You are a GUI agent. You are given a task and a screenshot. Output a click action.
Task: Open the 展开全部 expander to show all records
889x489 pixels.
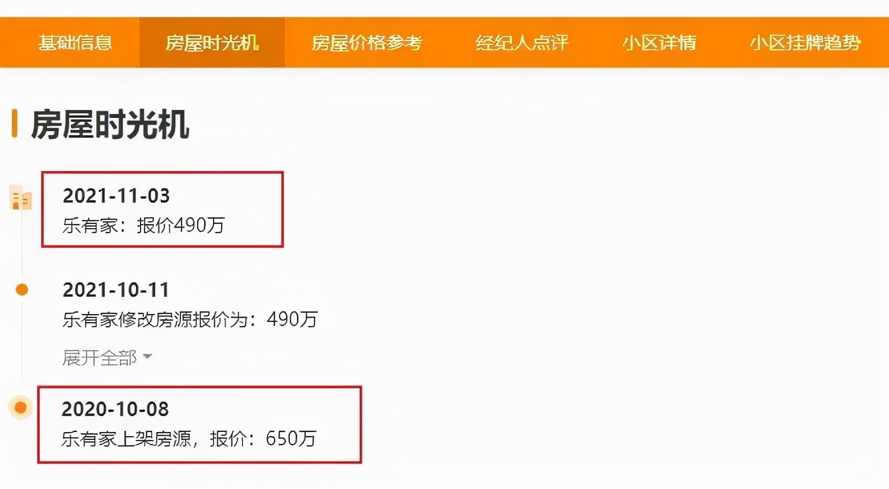click(98, 357)
